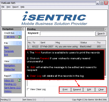109x102 pixels.
Task: Close the Navigation panel
Action: (x=22, y=29)
